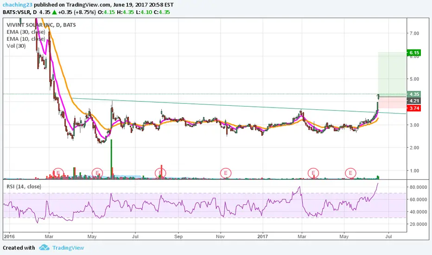Click the 'Vol (30)' indicator legend

pyautogui.click(x=16, y=46)
